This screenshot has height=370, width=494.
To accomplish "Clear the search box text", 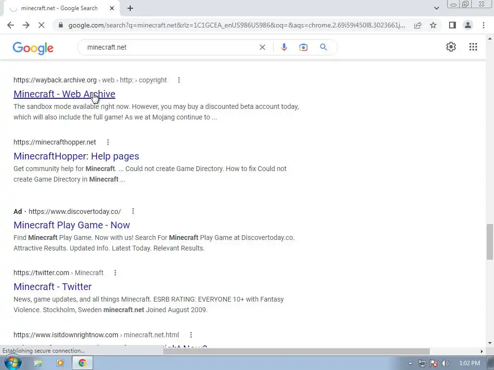I will point(262,48).
